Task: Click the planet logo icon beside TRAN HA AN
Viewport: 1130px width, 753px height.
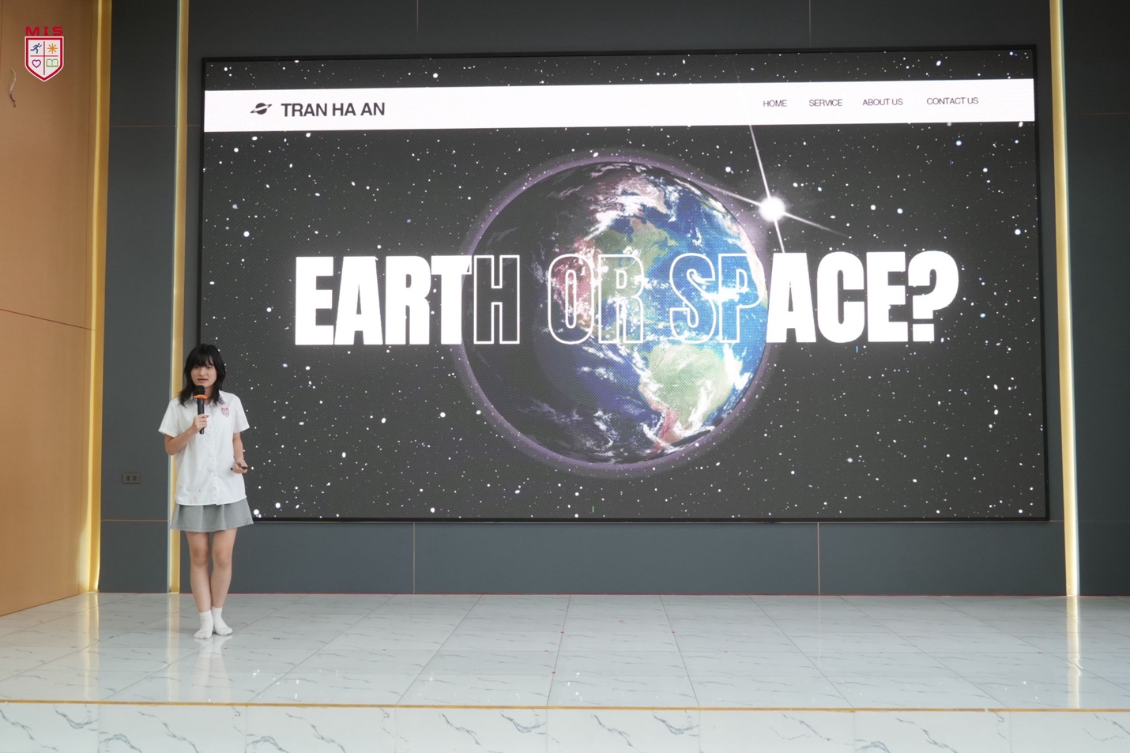Action: point(261,109)
